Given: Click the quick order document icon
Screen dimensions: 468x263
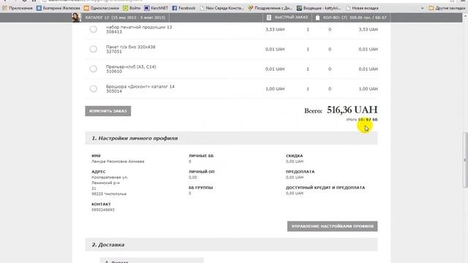Looking at the screenshot, I should tap(269, 18).
